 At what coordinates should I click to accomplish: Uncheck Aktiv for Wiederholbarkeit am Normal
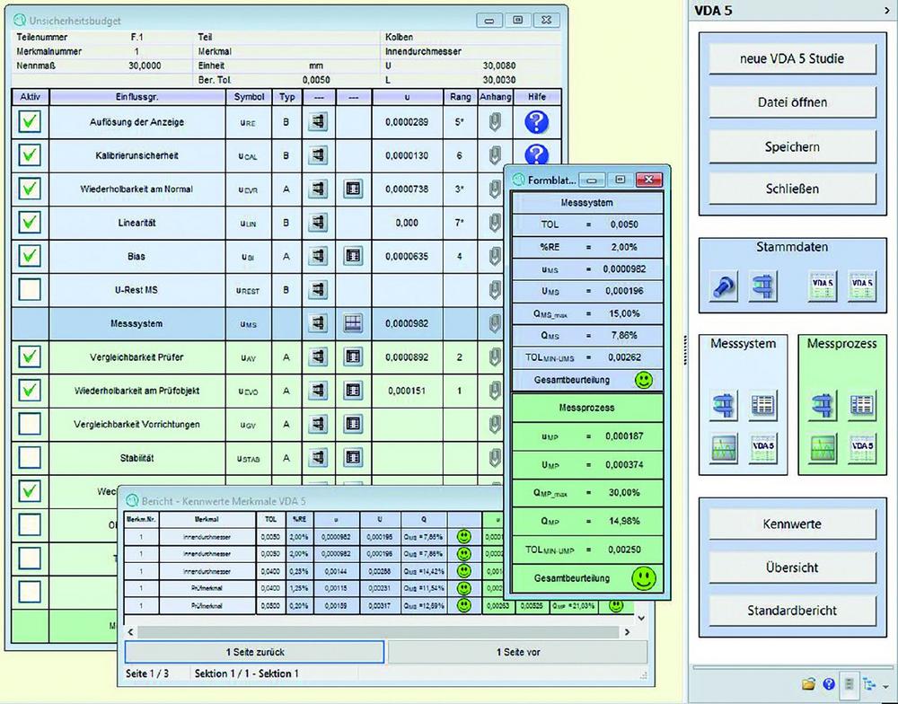coord(30,189)
